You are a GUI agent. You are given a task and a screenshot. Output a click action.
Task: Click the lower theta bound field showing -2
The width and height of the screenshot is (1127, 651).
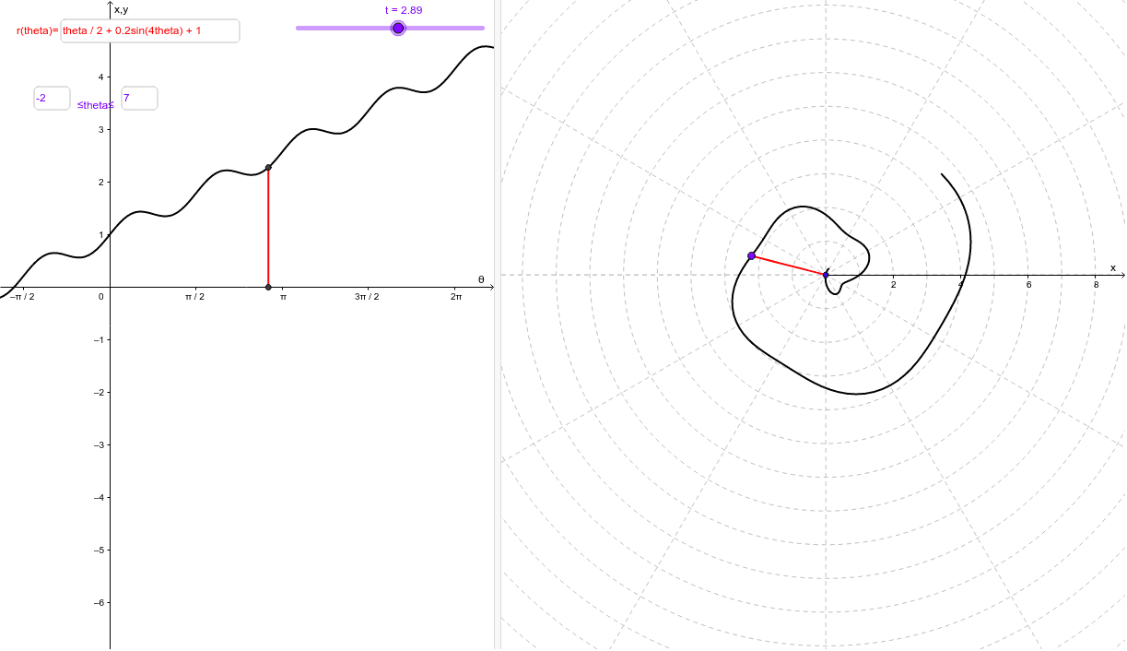(52, 98)
